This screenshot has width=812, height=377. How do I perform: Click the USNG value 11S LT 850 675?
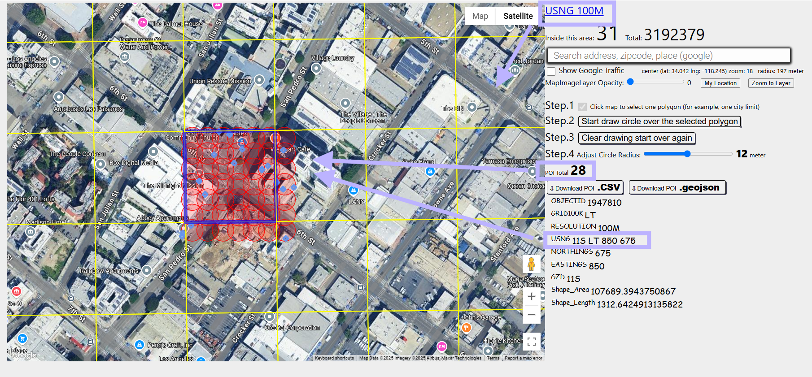[x=603, y=241]
